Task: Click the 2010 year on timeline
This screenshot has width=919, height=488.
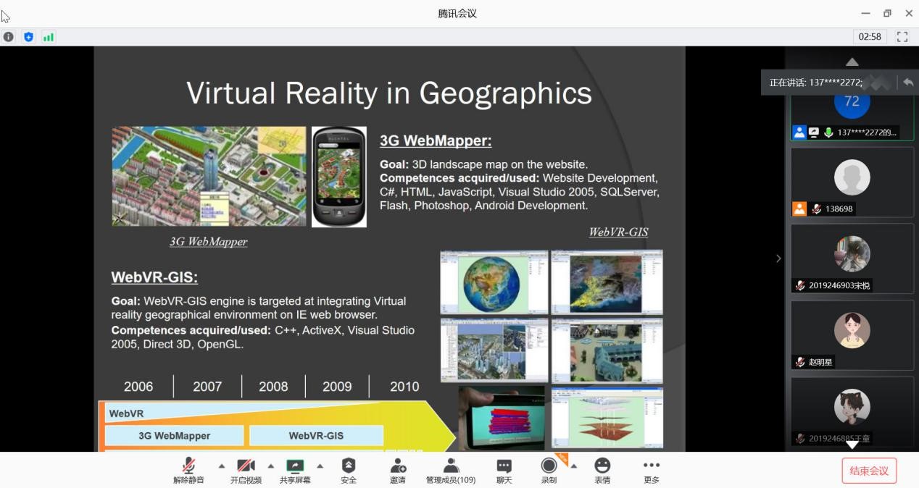Action: tap(404, 387)
